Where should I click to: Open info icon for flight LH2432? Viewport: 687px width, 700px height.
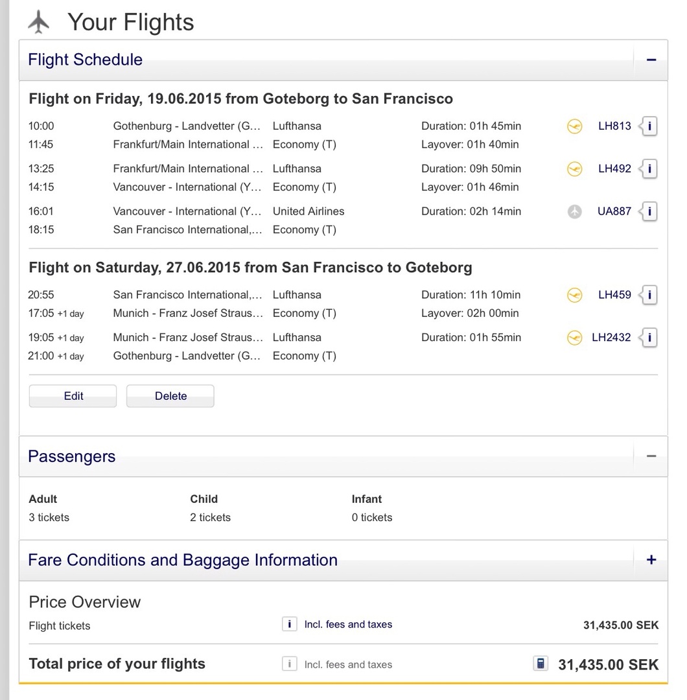(x=649, y=338)
